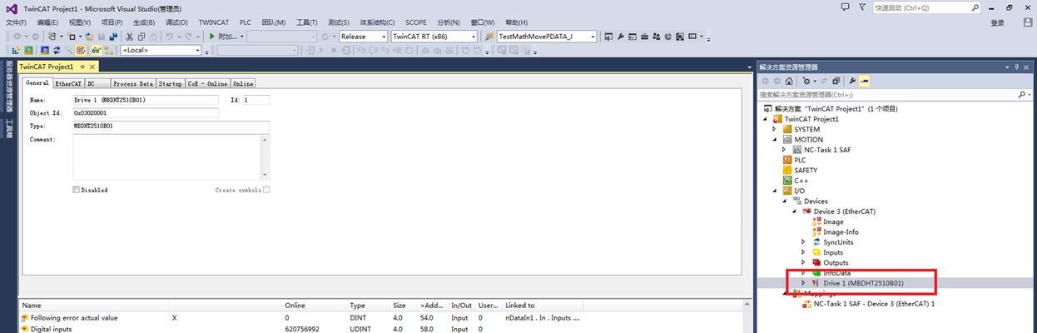Switch to the Startup tab
The image size is (1037, 333).
point(171,84)
